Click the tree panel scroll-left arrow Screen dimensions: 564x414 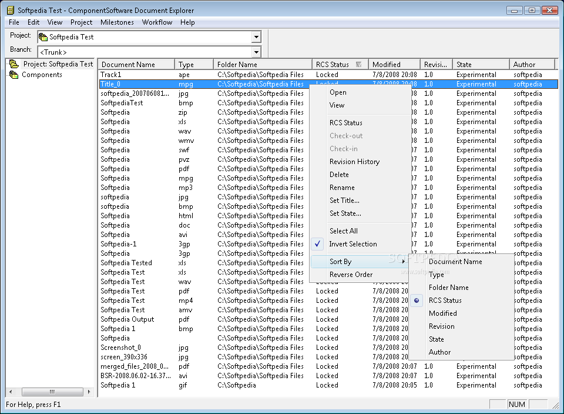pos(11,392)
